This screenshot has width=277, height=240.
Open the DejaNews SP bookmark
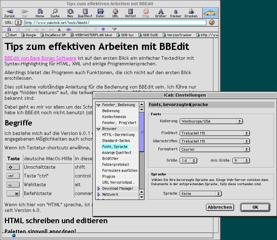click(53, 35)
